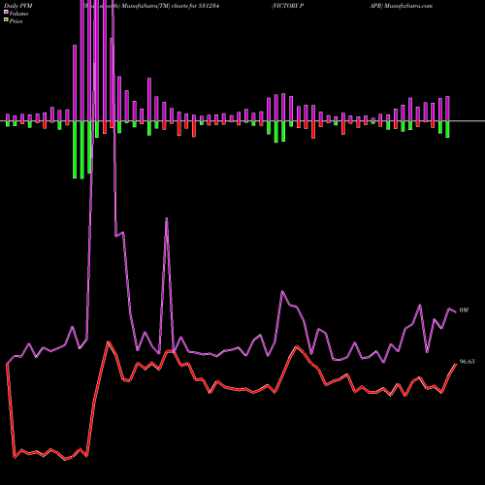Image resolution: width=485 pixels, height=485 pixels.
Task: Click the 'Volume' legend label
Action: coord(18,14)
